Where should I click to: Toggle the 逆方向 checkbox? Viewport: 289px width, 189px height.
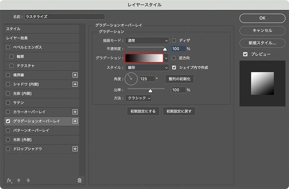click(174, 58)
